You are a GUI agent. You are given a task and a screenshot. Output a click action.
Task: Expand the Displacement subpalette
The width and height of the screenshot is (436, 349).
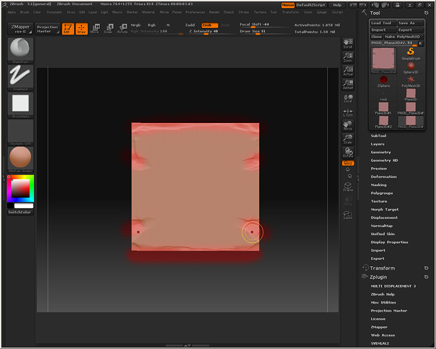click(384, 218)
